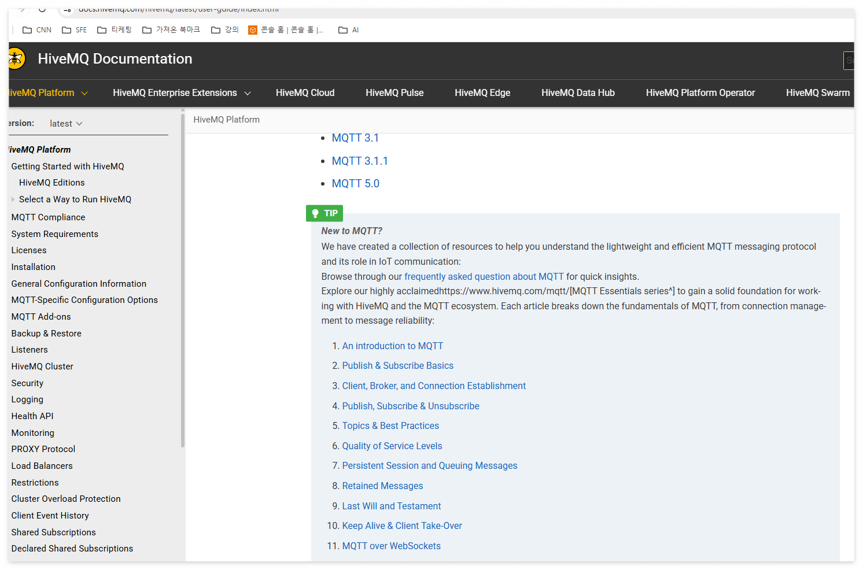
Task: Open 'Shared Subscriptions' in sidebar
Action: (x=54, y=532)
